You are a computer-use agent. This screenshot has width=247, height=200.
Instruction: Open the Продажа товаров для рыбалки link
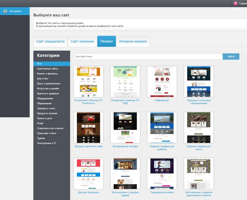pos(162,148)
